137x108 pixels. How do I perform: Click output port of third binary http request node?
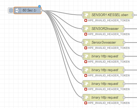click(x=124, y=84)
